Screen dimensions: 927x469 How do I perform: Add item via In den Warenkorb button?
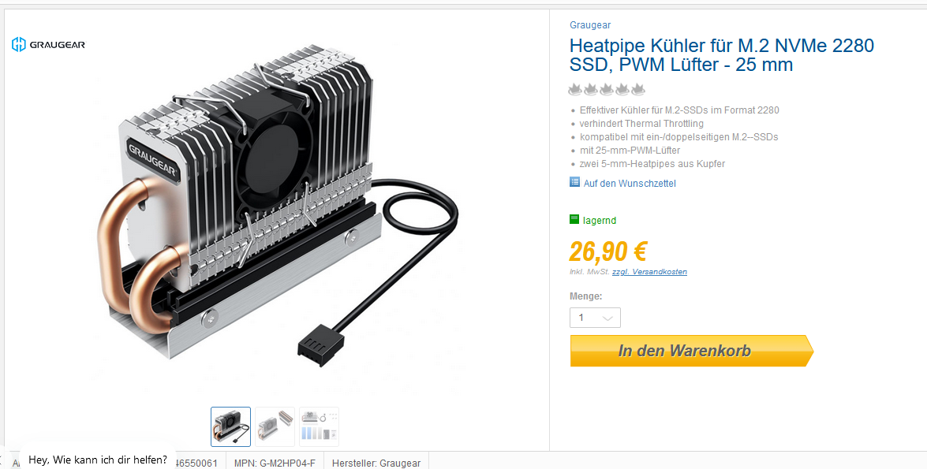point(692,351)
